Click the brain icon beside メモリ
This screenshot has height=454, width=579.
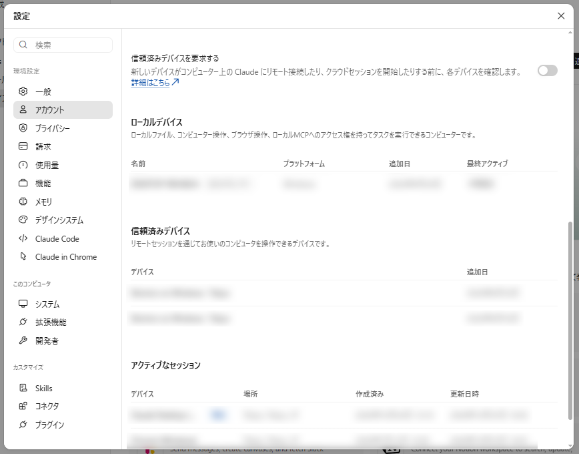point(23,202)
